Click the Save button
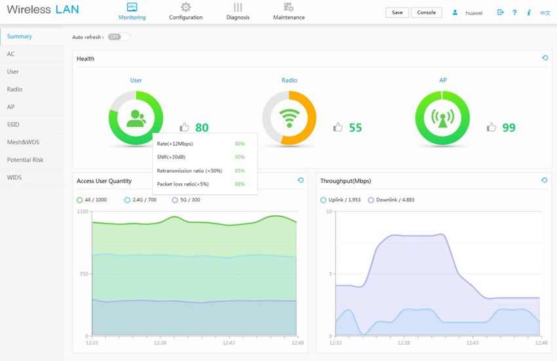Image resolution: width=557 pixels, height=361 pixels. (397, 12)
